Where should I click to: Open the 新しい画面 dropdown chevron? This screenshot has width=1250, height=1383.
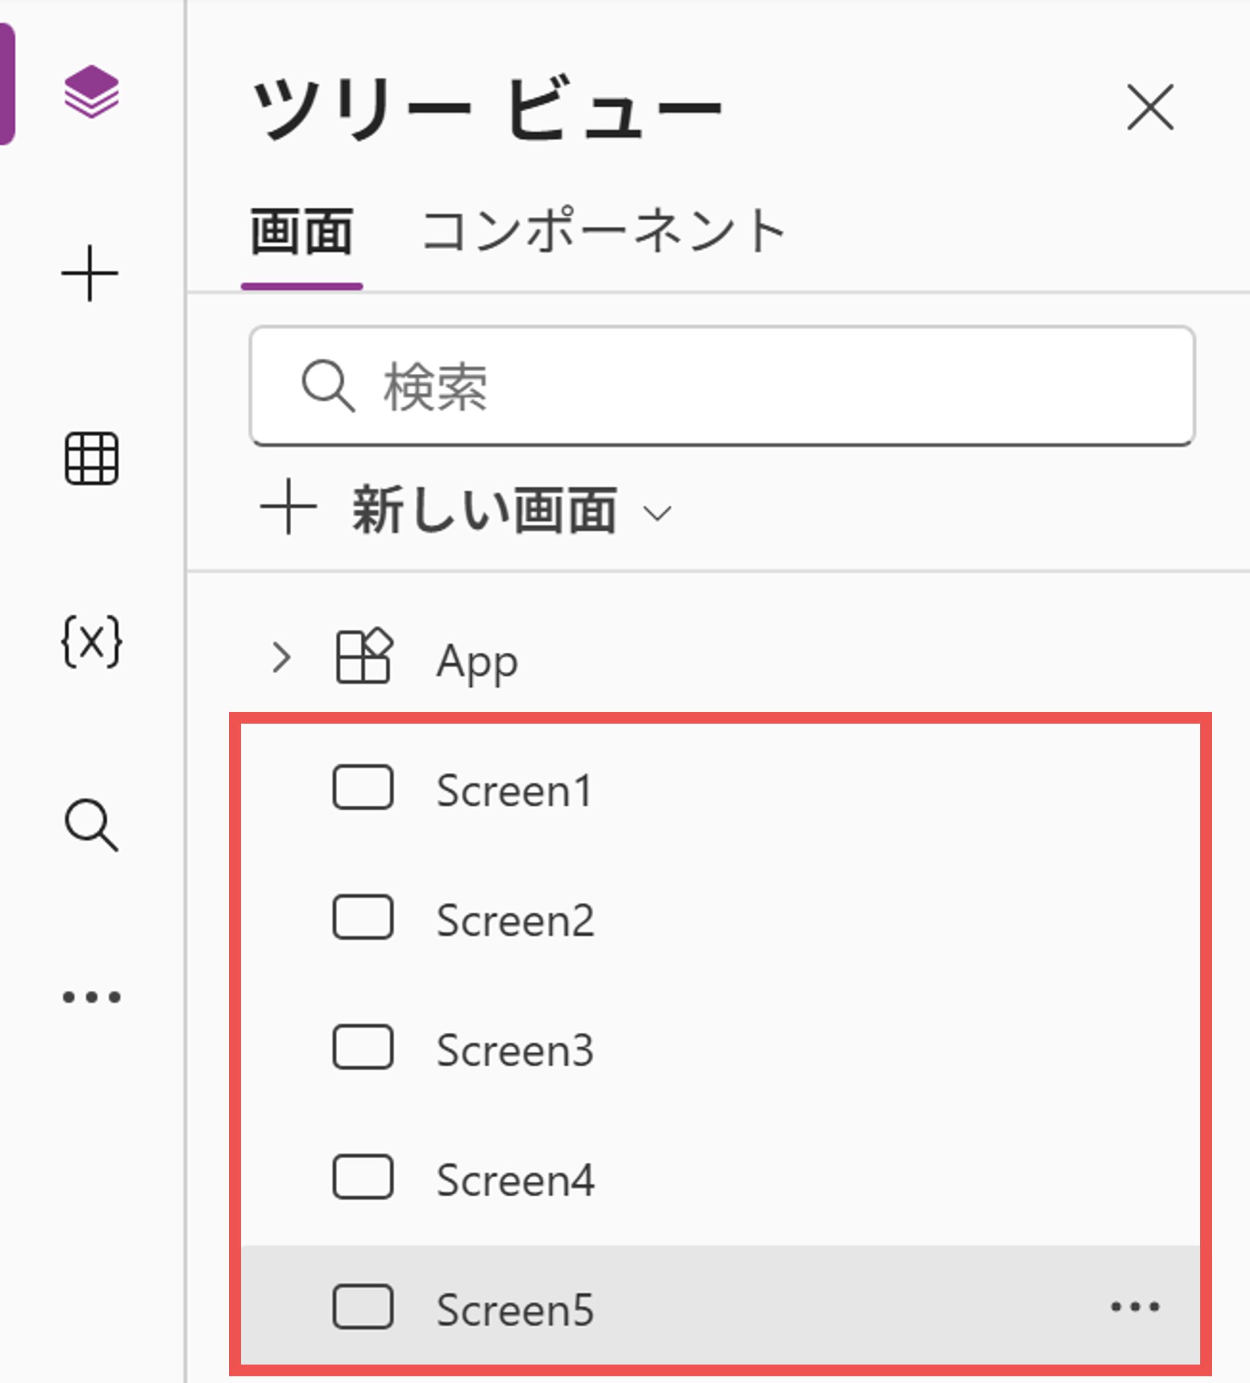657,512
